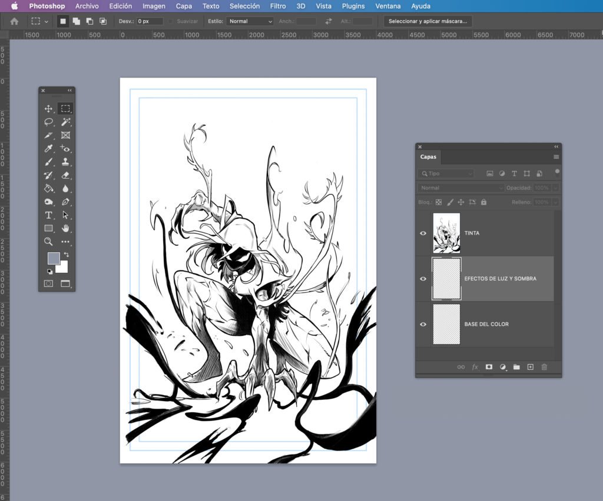This screenshot has width=603, height=501.
Task: Switch to the Hand tool
Action: tap(65, 228)
